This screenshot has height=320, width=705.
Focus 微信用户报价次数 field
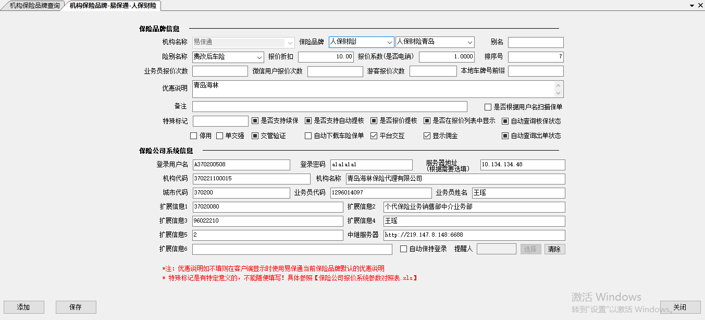(x=335, y=71)
